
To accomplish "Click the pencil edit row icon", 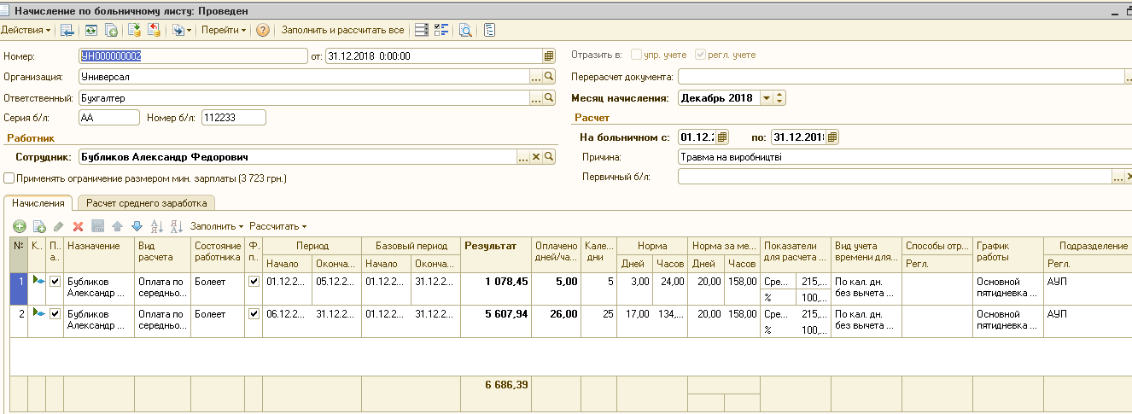I will pyautogui.click(x=58, y=226).
